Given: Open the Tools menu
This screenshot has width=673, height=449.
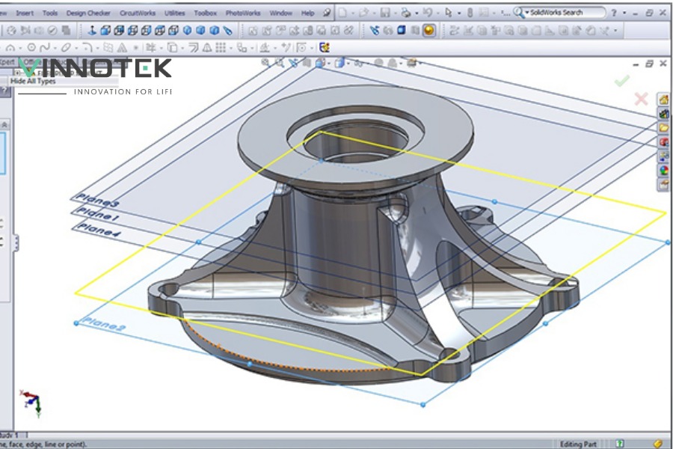Looking at the screenshot, I should (x=50, y=13).
